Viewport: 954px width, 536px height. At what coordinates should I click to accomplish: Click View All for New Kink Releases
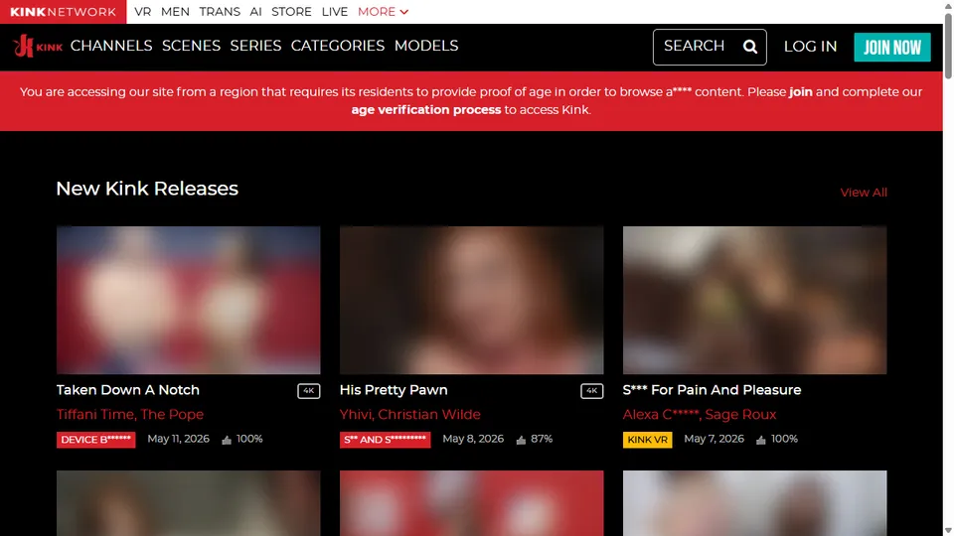[864, 193]
